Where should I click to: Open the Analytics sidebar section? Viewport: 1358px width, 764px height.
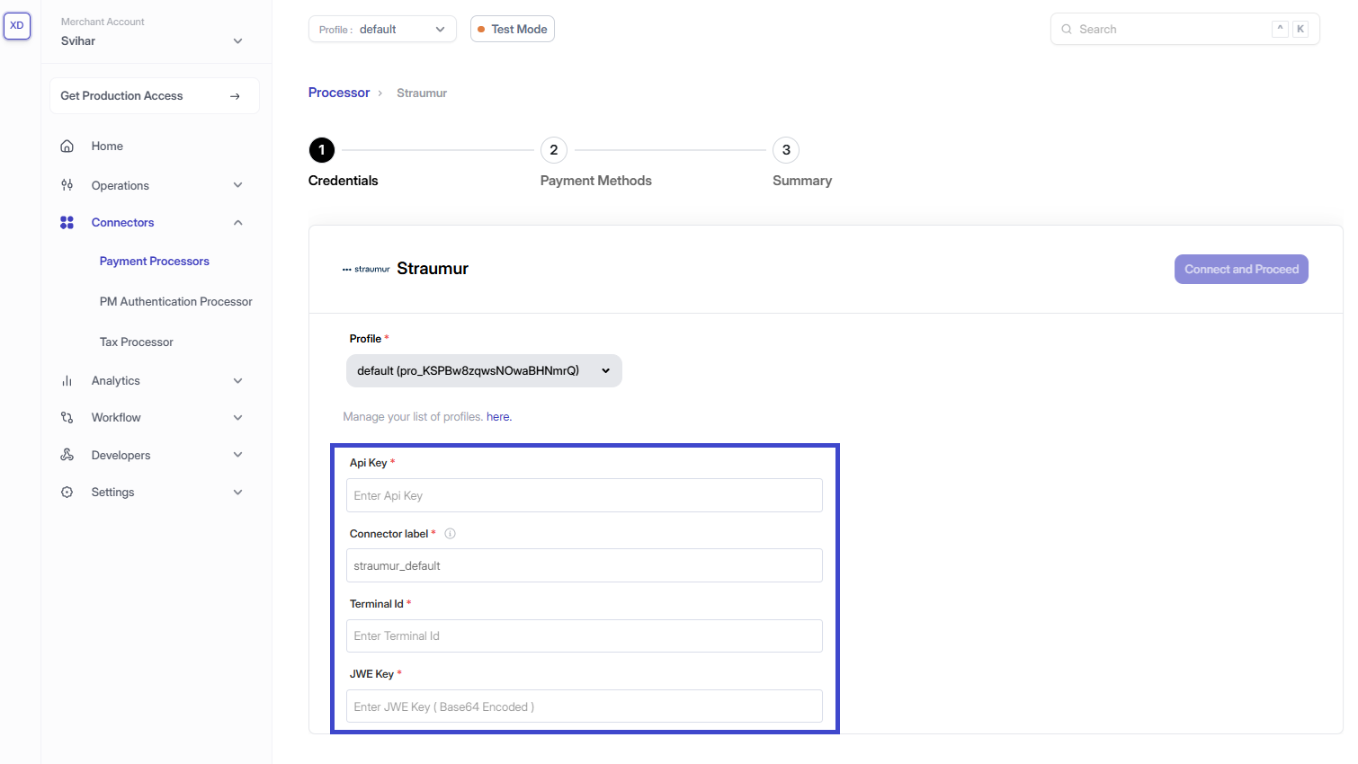(116, 381)
